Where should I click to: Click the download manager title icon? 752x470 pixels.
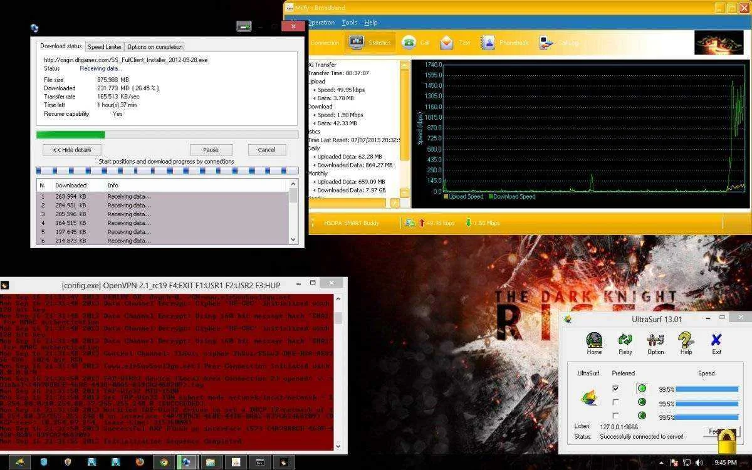34,28
